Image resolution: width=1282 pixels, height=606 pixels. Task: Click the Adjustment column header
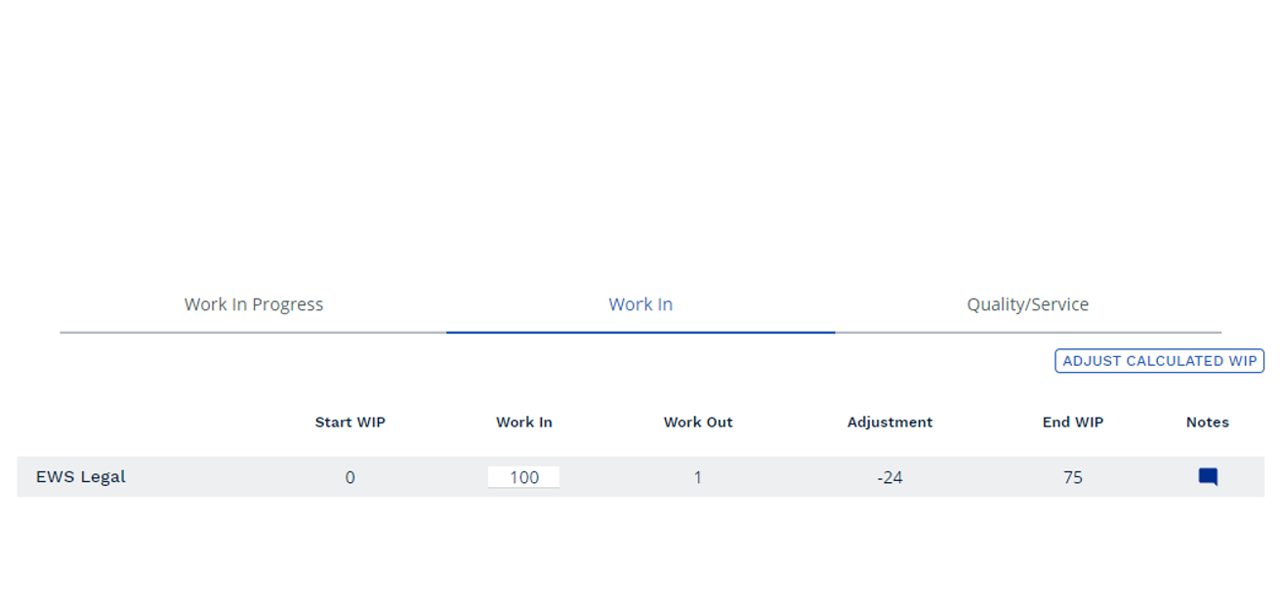click(x=889, y=423)
